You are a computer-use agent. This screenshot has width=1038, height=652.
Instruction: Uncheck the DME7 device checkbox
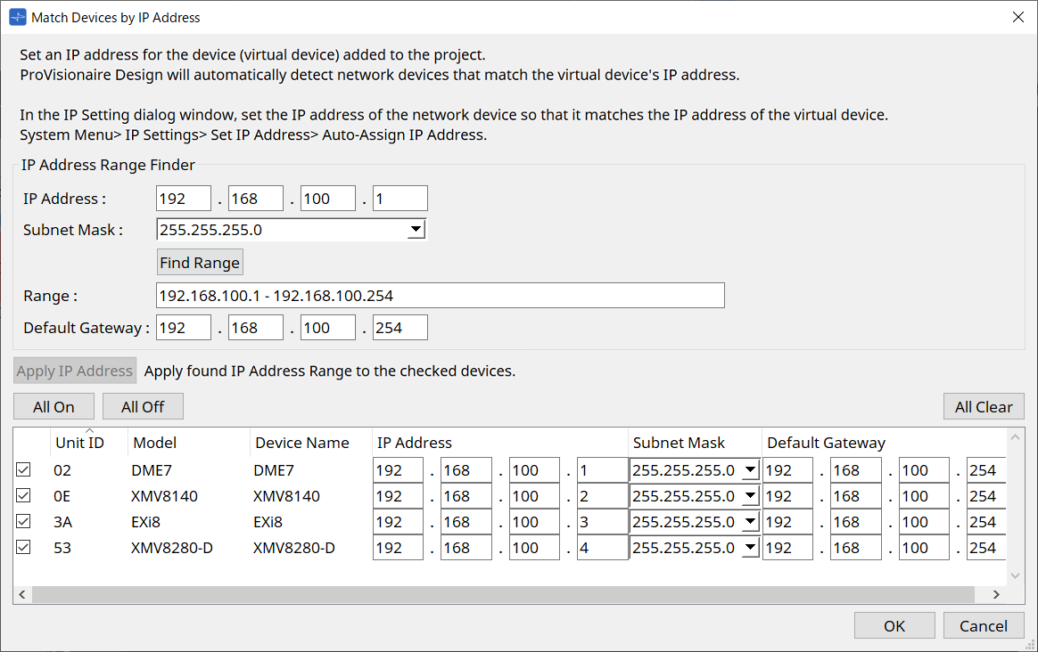point(23,469)
